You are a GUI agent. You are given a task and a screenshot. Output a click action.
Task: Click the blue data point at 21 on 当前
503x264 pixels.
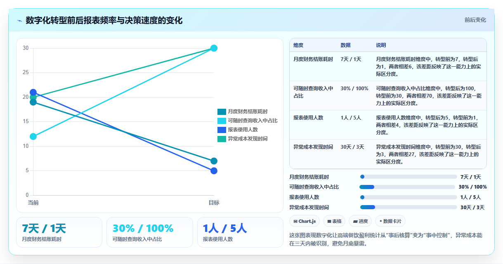(x=33, y=92)
